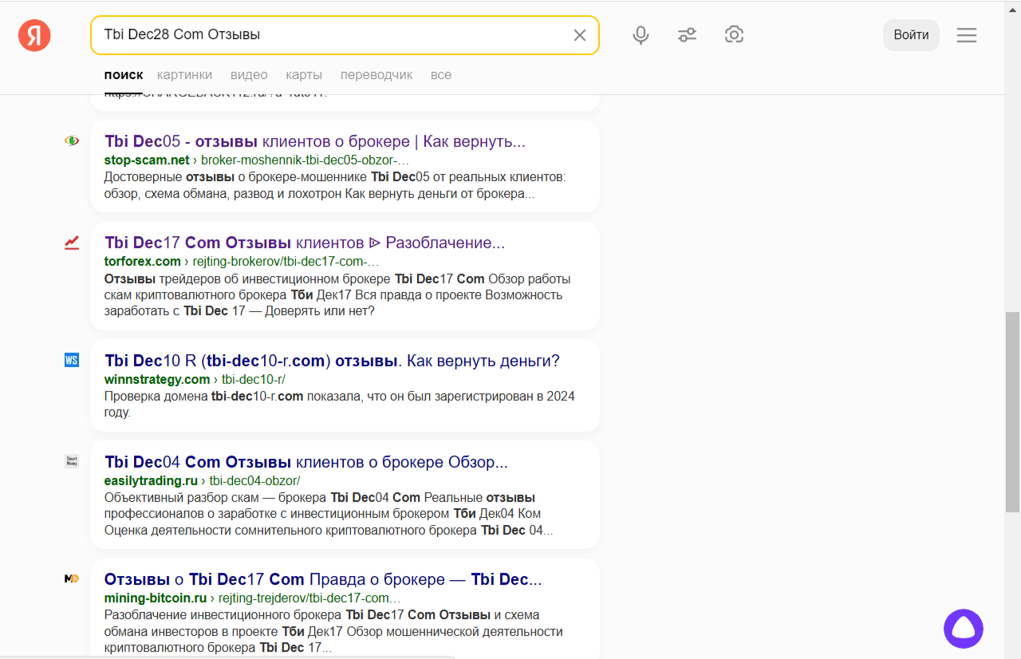Screen dimensions: 1021x659
Task: Open search settings sliders icon
Action: tap(687, 35)
